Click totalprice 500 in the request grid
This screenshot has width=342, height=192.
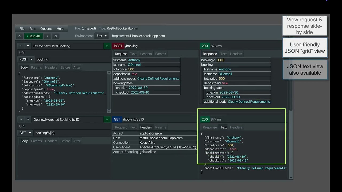click(146, 69)
